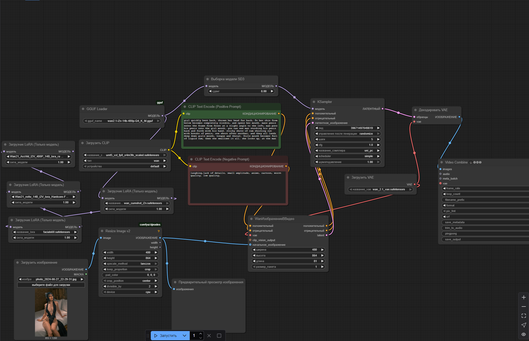The height and width of the screenshot is (341, 529).
Task: Open the run options chevron beside Запустить
Action: coord(184,336)
